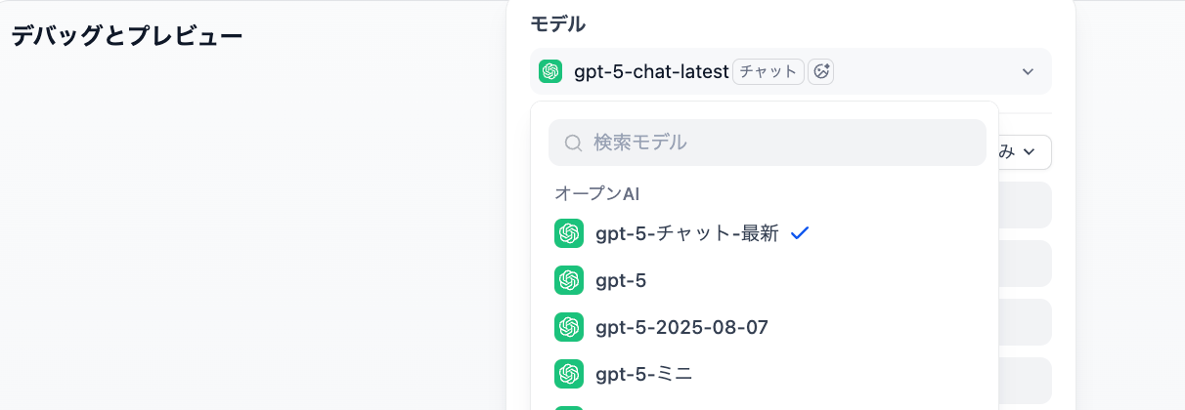
Task: Click the オープンAI provider group label
Action: (x=597, y=193)
